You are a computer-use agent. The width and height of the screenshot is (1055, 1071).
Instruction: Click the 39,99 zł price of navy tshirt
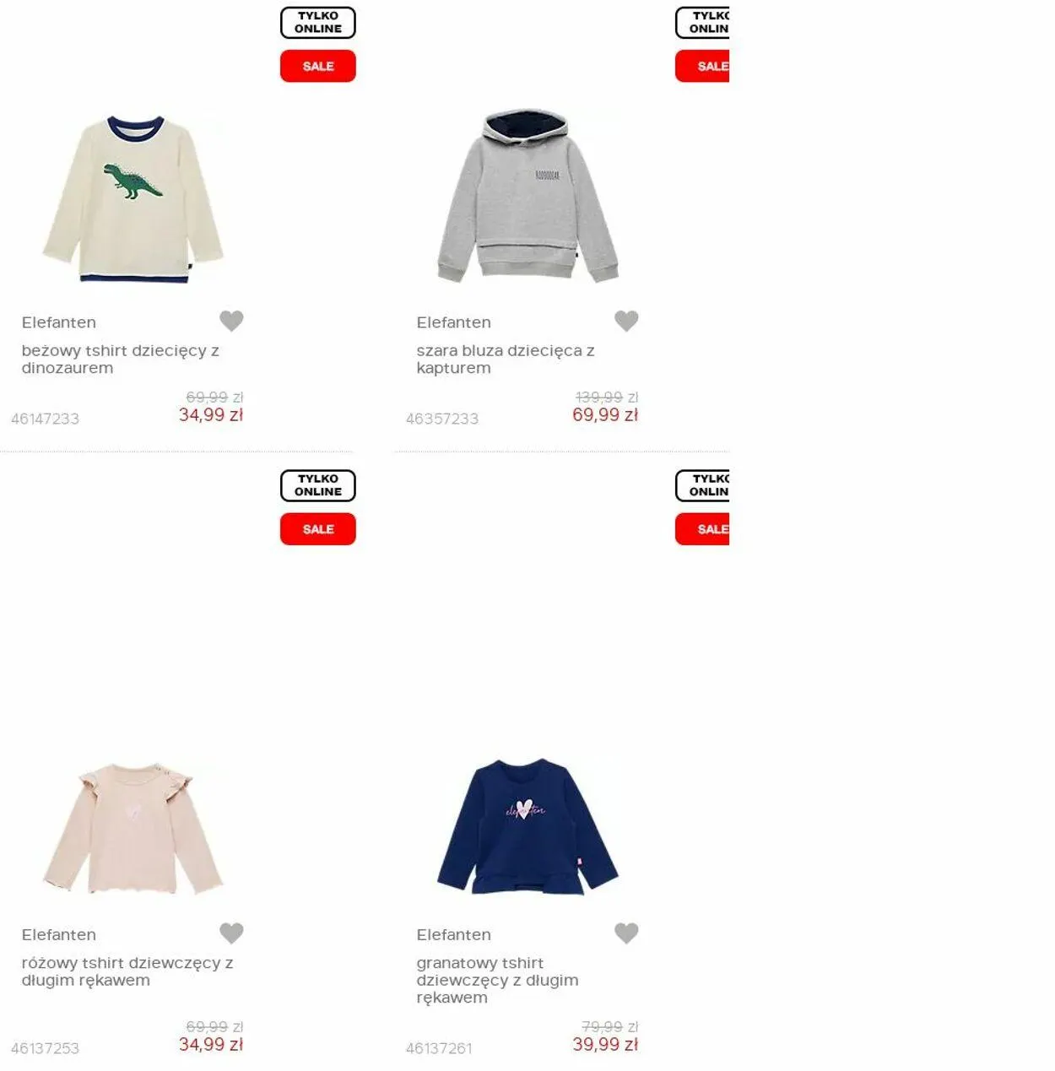click(x=605, y=1044)
